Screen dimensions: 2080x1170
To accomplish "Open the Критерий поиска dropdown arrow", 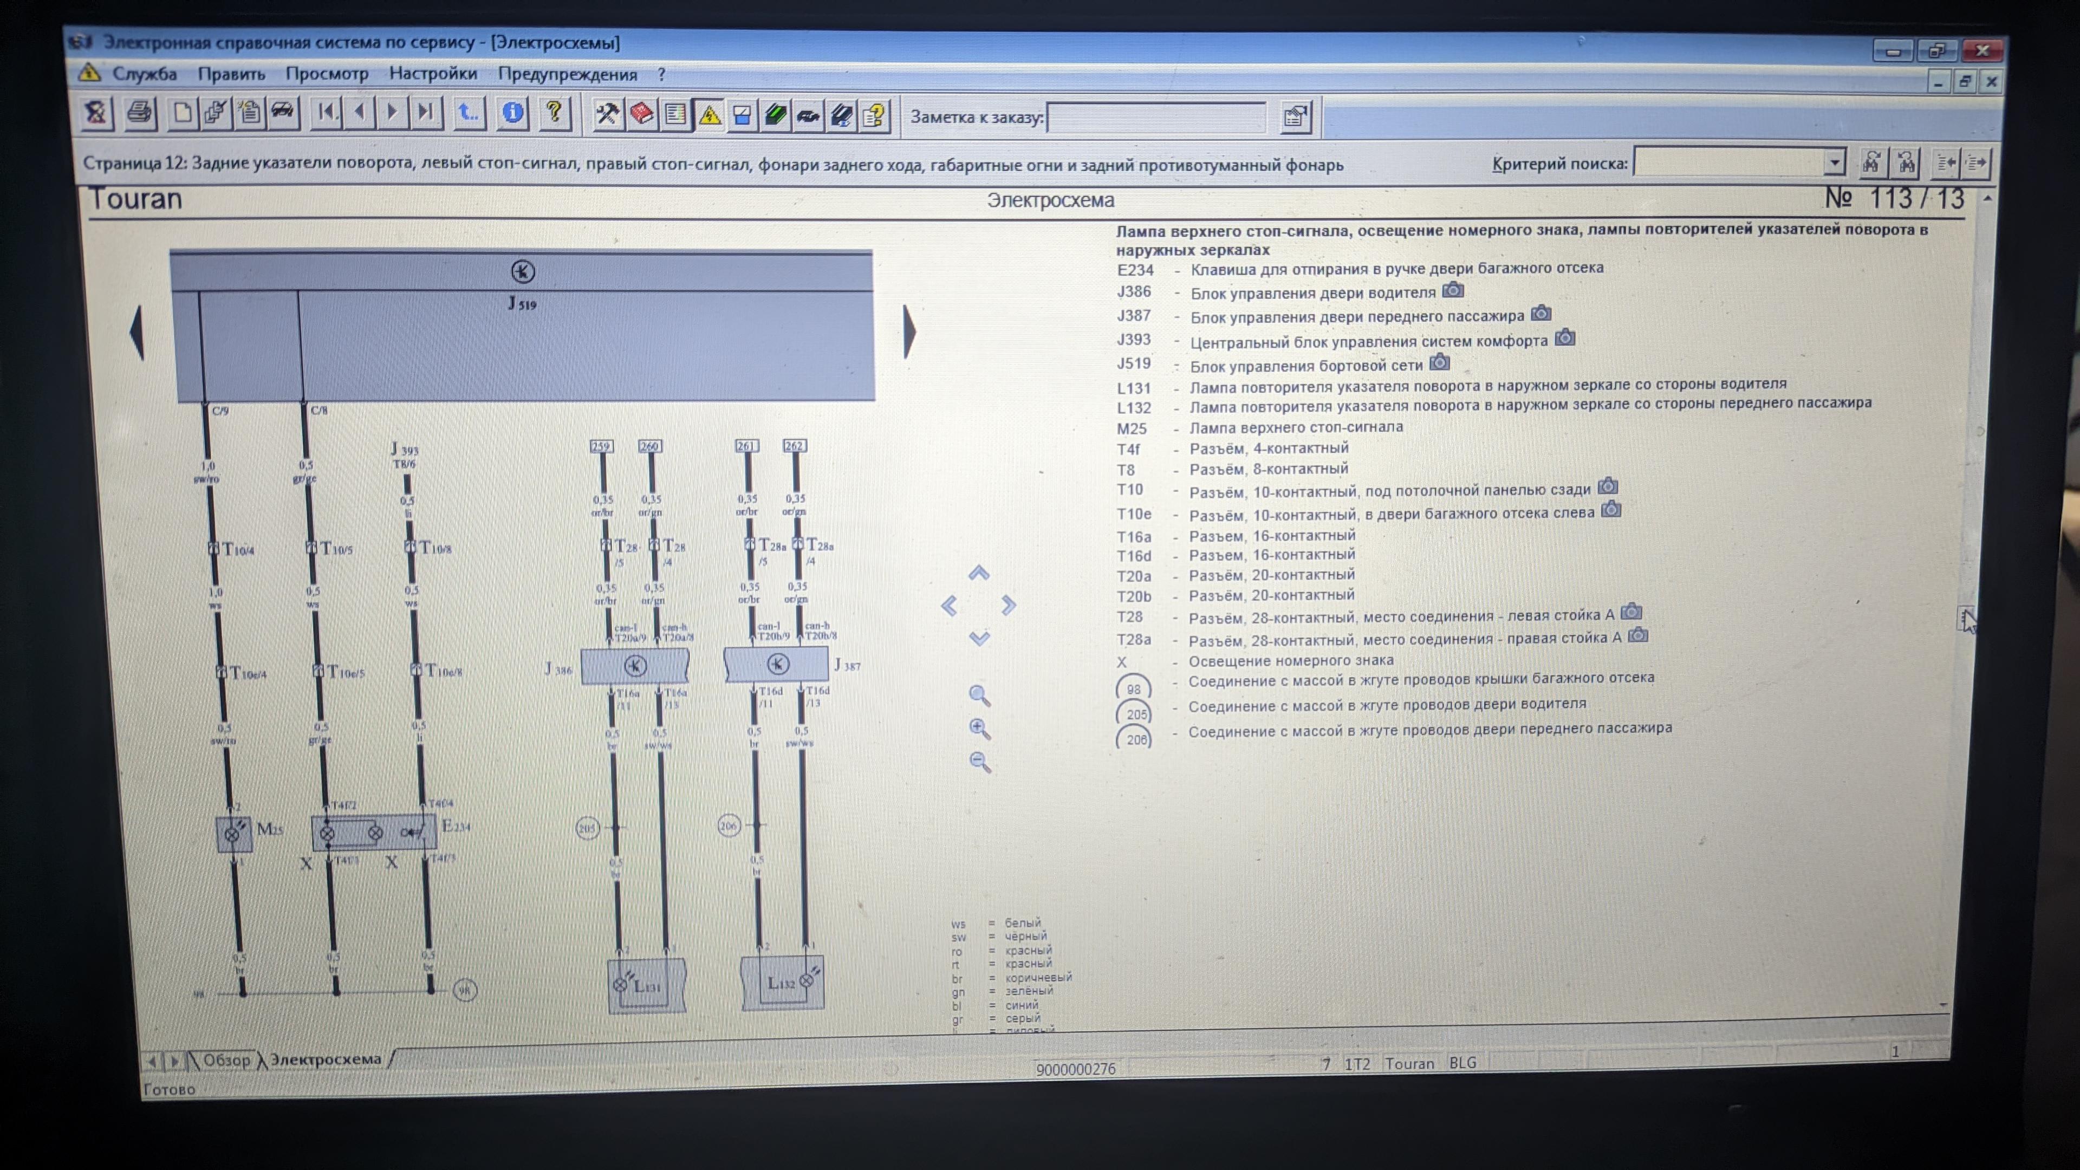I will click(x=1835, y=162).
